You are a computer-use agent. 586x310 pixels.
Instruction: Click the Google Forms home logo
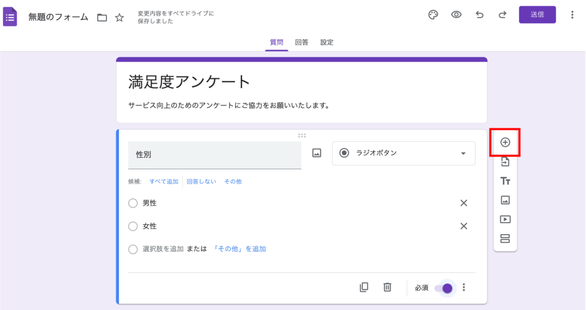coord(10,17)
